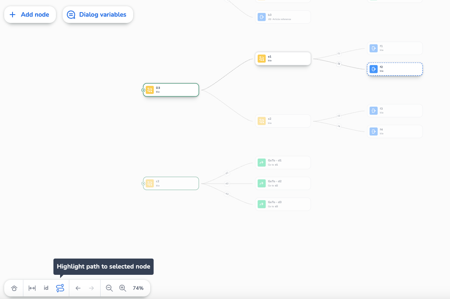Click the Add node button
Image resolution: width=450 pixels, height=299 pixels.
[30, 15]
